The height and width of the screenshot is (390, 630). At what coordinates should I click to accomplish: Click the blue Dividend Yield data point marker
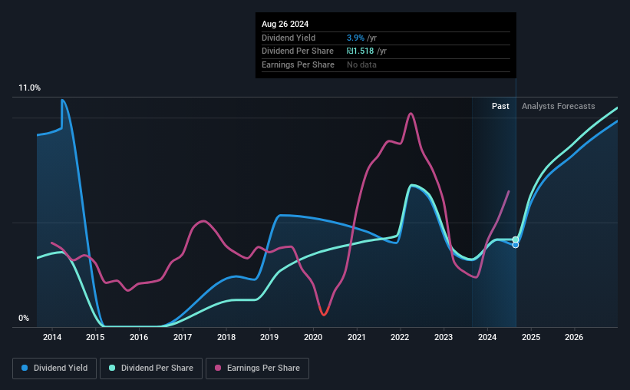[x=516, y=245]
